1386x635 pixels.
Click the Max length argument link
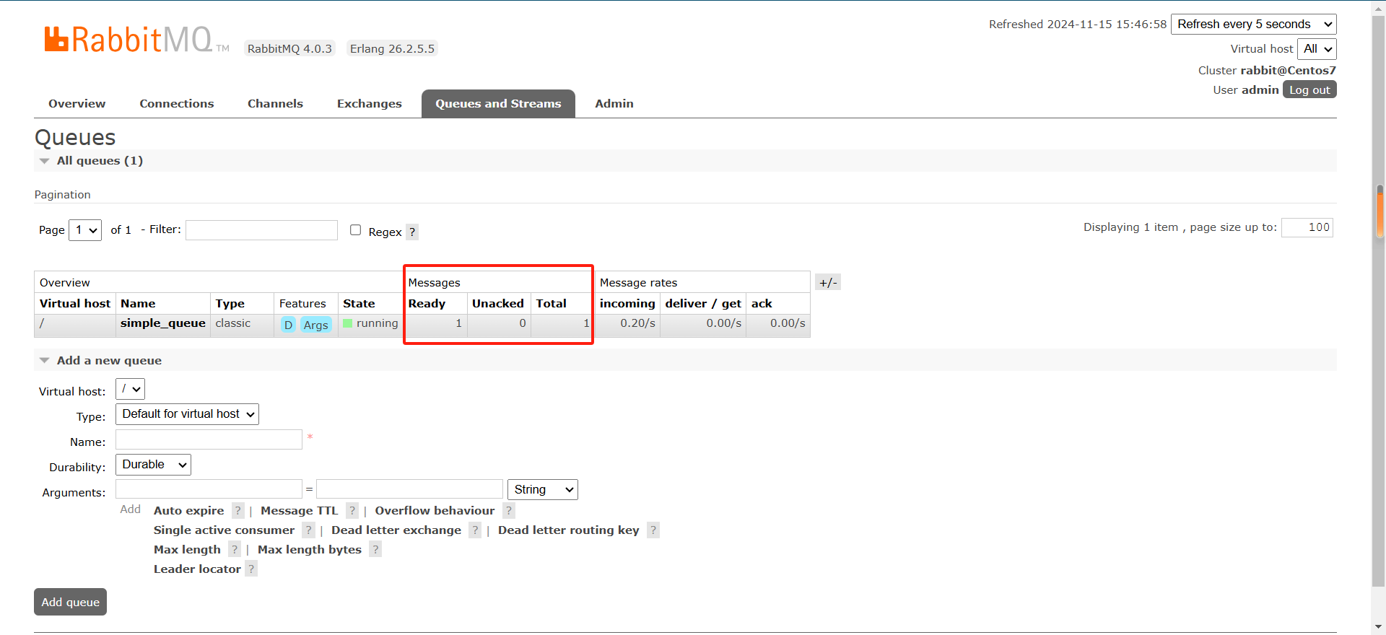(x=187, y=550)
